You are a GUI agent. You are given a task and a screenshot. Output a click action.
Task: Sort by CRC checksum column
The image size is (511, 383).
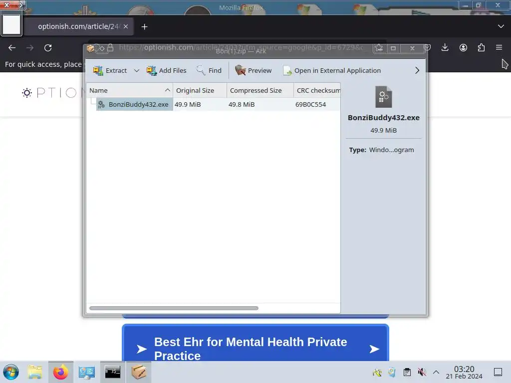(x=317, y=90)
